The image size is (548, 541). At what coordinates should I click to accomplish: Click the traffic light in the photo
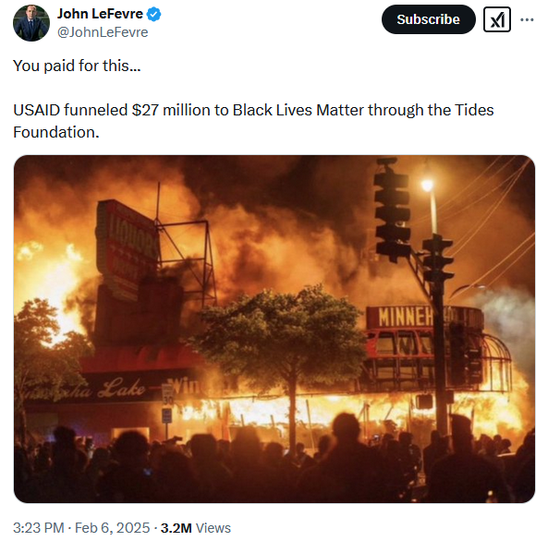(x=392, y=209)
